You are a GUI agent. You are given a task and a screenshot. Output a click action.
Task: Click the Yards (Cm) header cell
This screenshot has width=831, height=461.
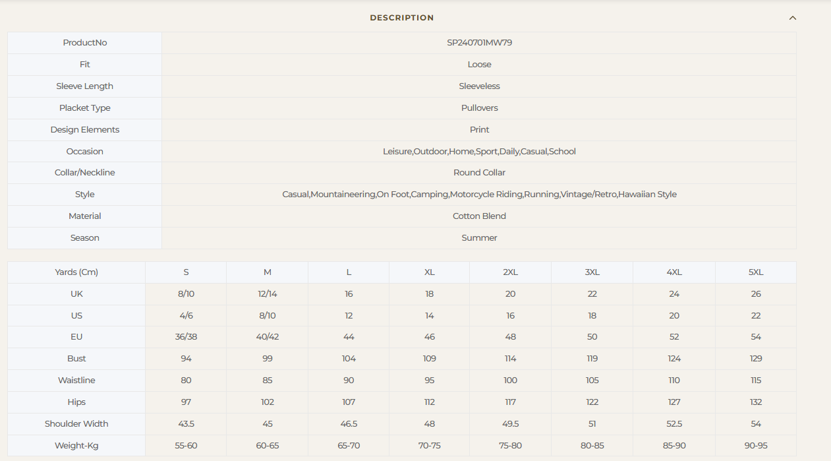pos(76,272)
